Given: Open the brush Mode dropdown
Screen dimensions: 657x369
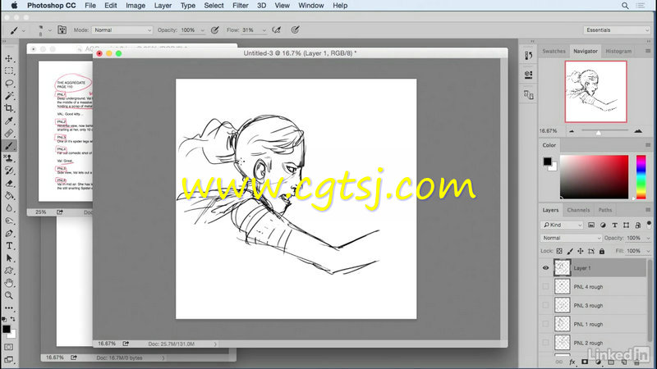Looking at the screenshot, I should click(122, 30).
